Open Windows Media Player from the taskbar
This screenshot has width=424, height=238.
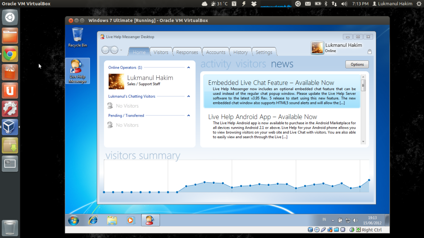click(x=131, y=220)
